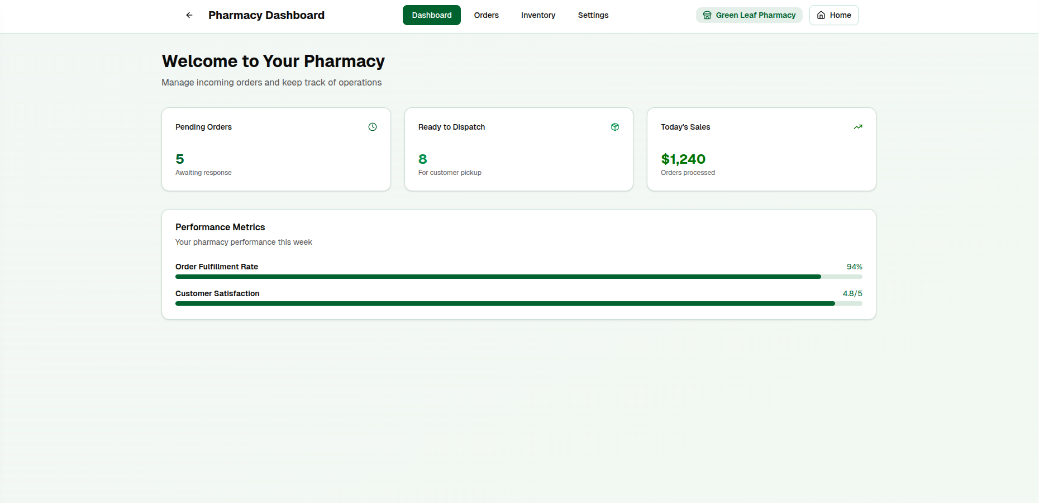Click the house icon in Home button
Screen dimensions: 1039x503
tap(821, 15)
